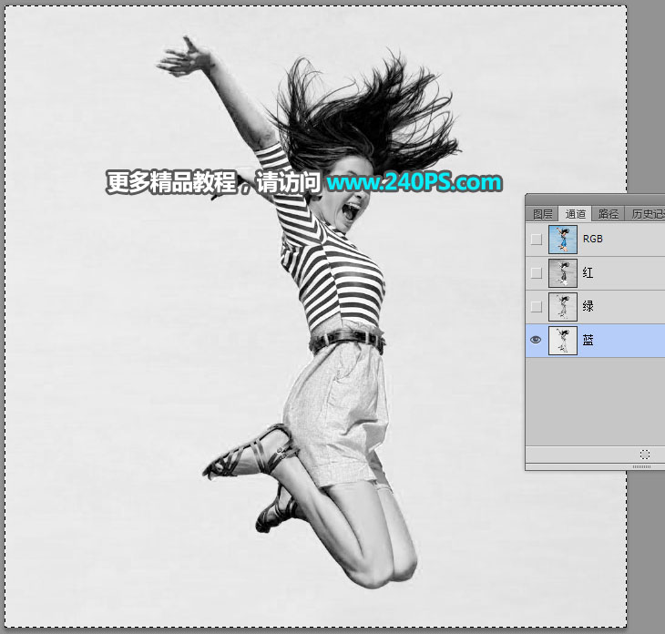Open the History (历史记录) tab
665x634 pixels.
pyautogui.click(x=646, y=214)
